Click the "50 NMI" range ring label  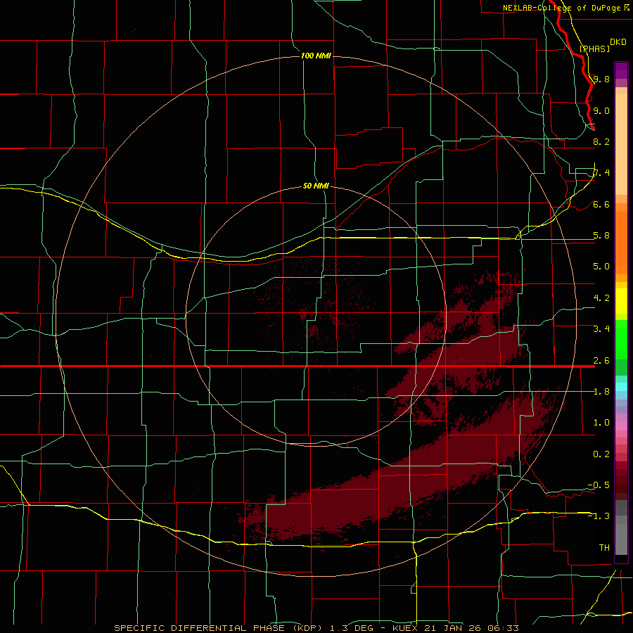pyautogui.click(x=316, y=186)
